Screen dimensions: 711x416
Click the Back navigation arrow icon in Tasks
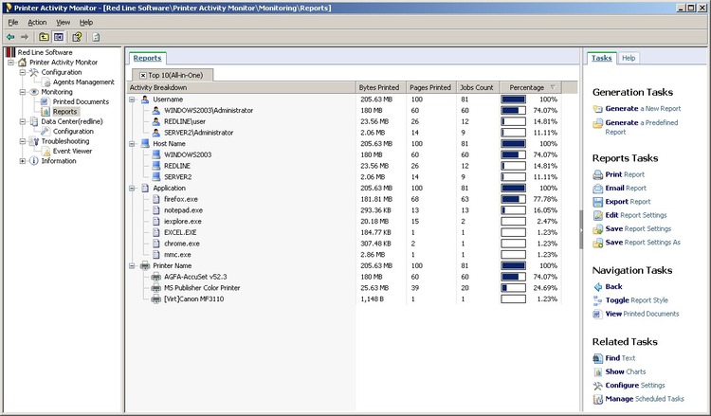pyautogui.click(x=597, y=286)
